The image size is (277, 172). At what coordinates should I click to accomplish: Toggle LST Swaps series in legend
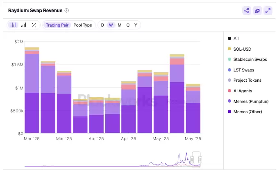[x=241, y=70]
